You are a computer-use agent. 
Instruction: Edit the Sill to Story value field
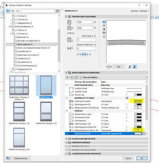coord(86,40)
